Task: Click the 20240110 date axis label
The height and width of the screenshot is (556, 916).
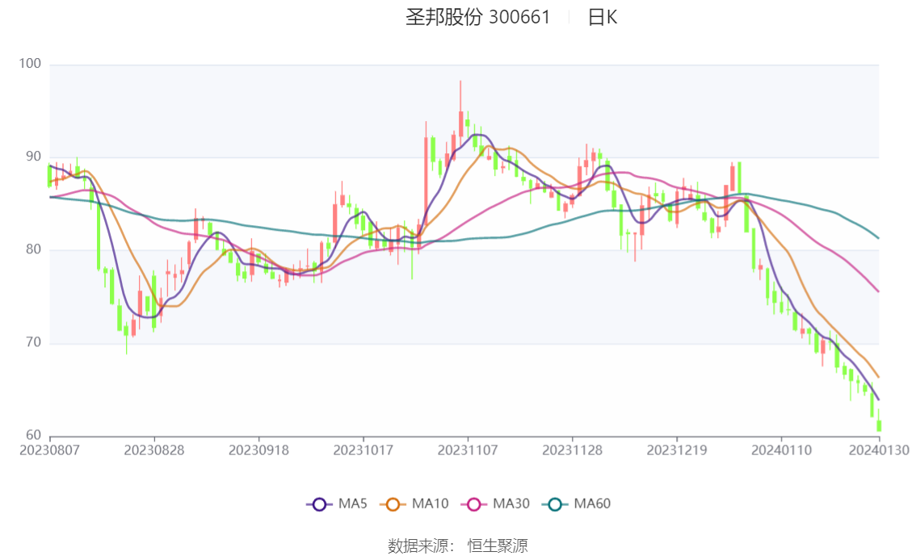Action: point(782,450)
